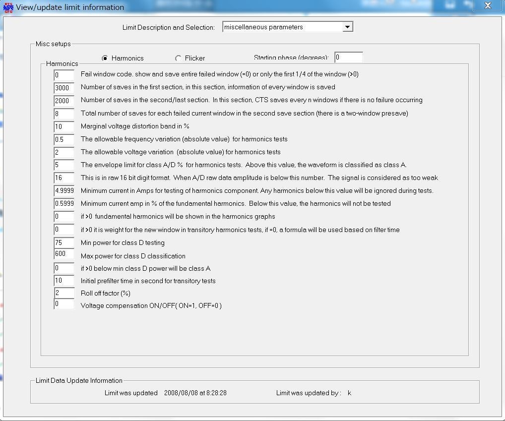Click the Voltage compensation ON/OFF field

[x=64, y=304]
